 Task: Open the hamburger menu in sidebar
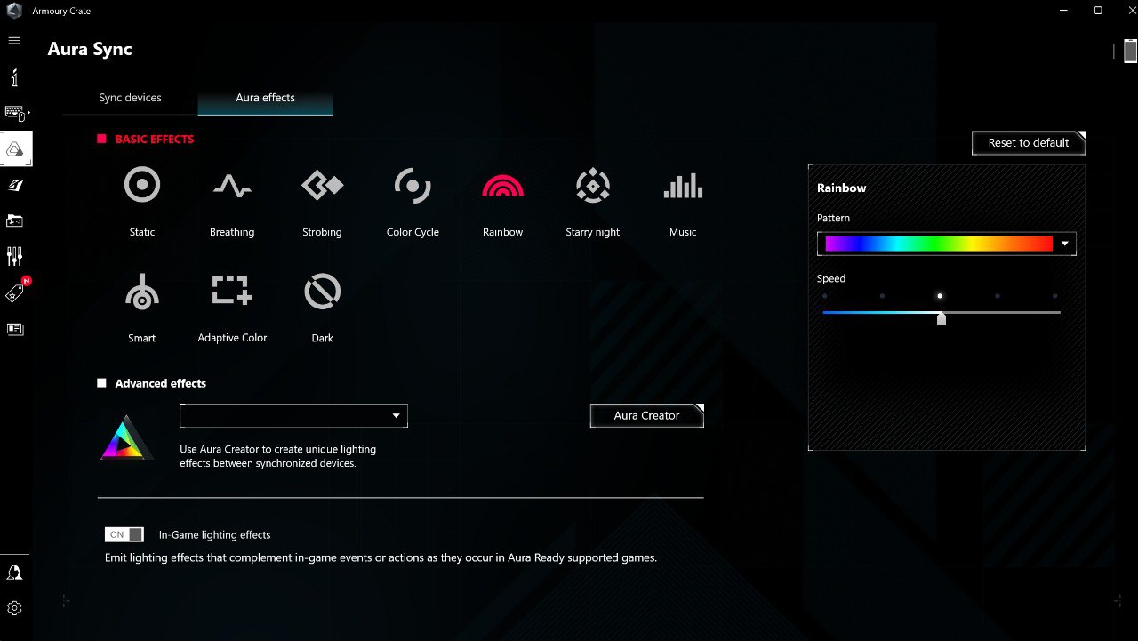coord(14,41)
